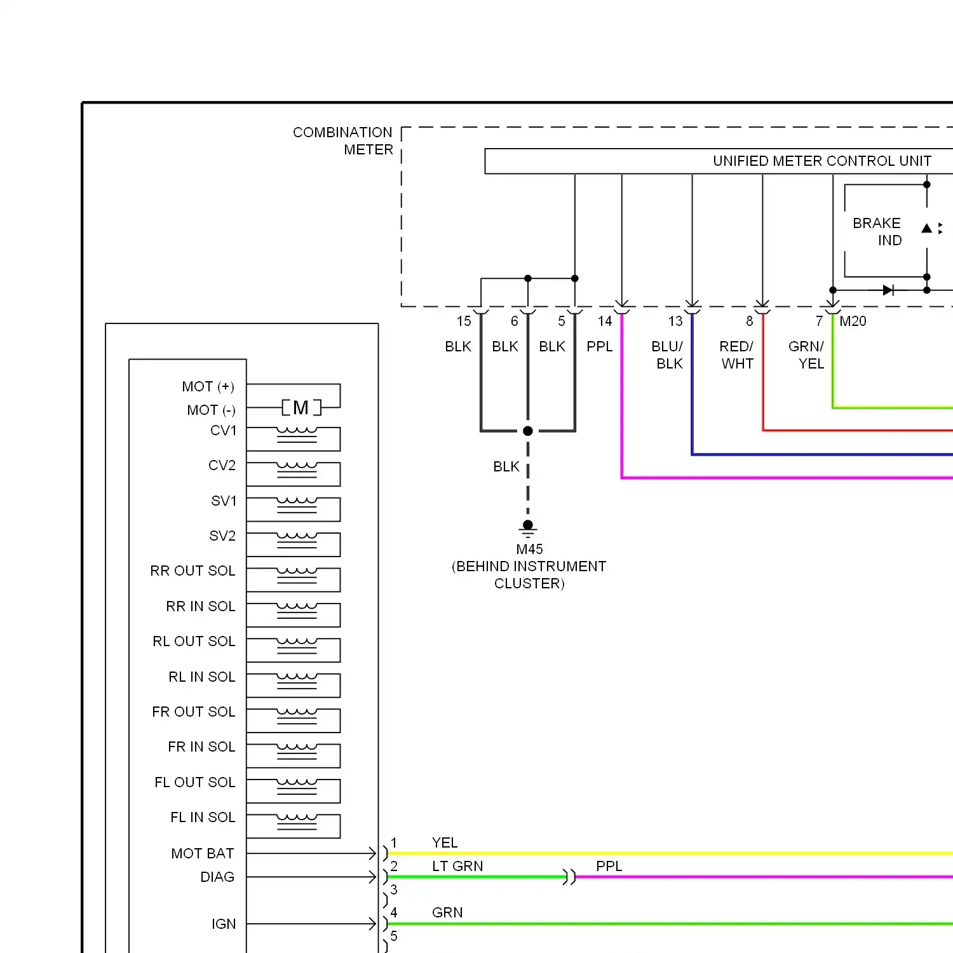Click the RL OUT SOL coil symbol
The height and width of the screenshot is (953, 953).
297,646
